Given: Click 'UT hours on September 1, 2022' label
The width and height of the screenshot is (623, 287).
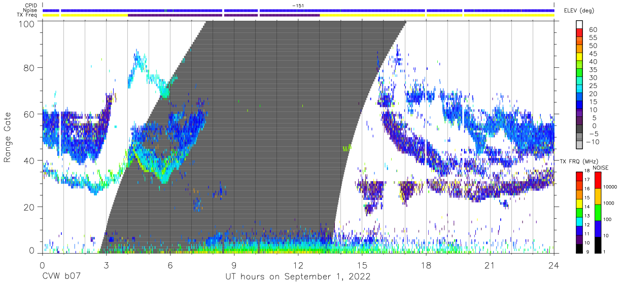Looking at the screenshot, I should 298,277.
